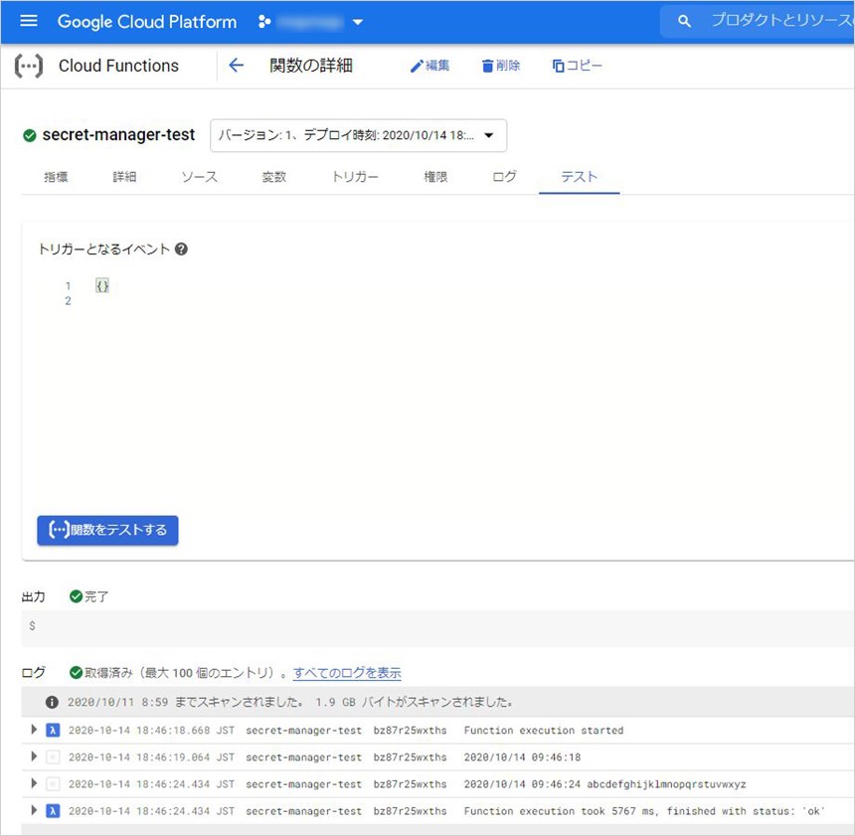Click the Google Cloud Platform title
This screenshot has height=836, width=855.
click(x=147, y=22)
